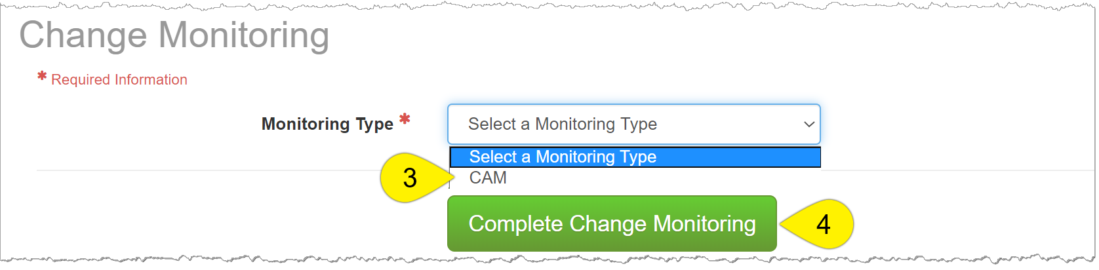Click the yellow callout marker numbered 4
The image size is (1099, 270).
tap(820, 224)
